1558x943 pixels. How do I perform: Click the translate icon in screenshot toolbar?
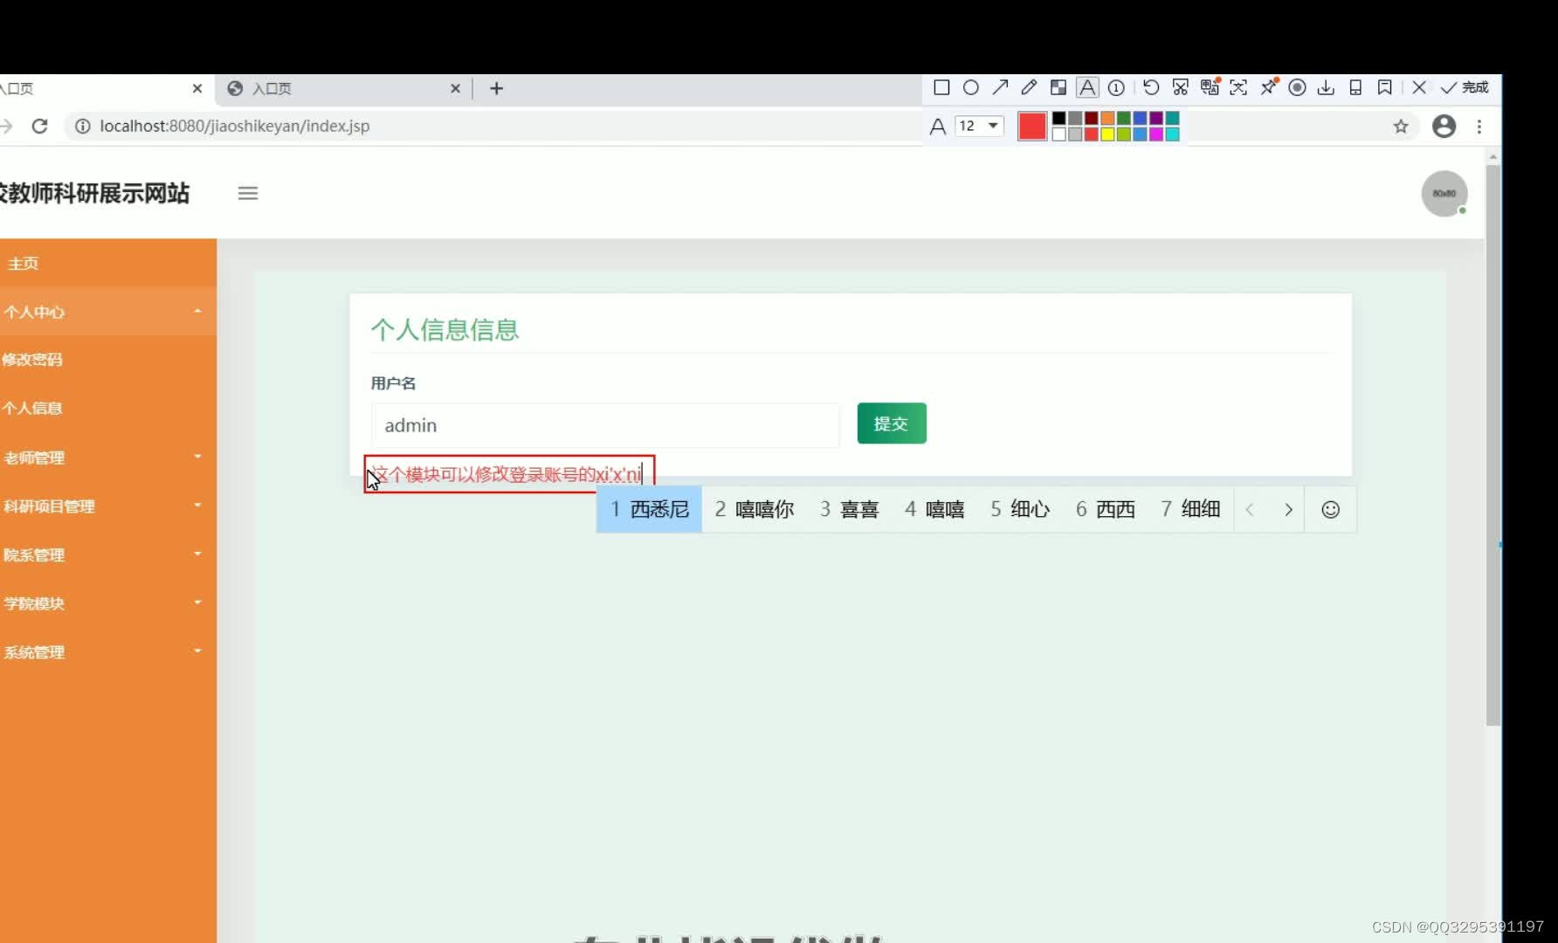1210,87
